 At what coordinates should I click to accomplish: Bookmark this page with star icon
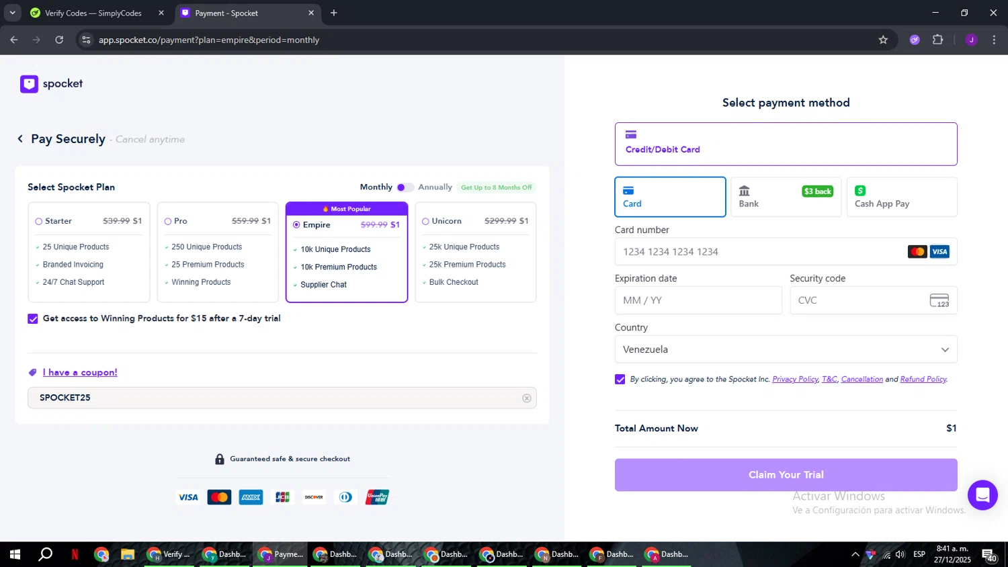(883, 40)
